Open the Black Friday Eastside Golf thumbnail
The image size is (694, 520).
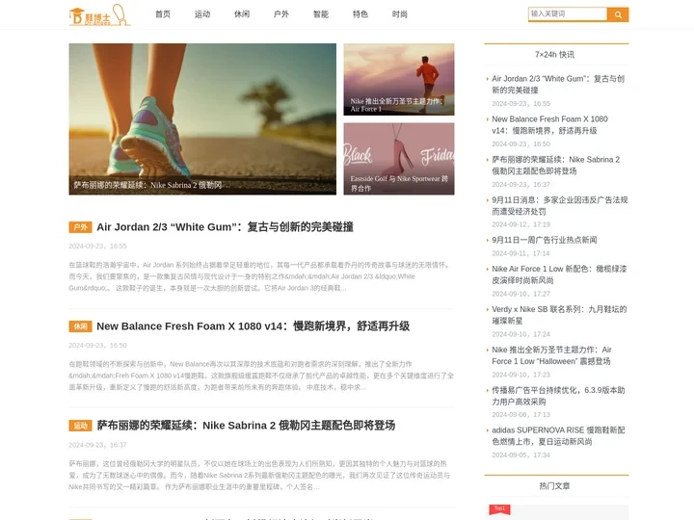click(399, 159)
